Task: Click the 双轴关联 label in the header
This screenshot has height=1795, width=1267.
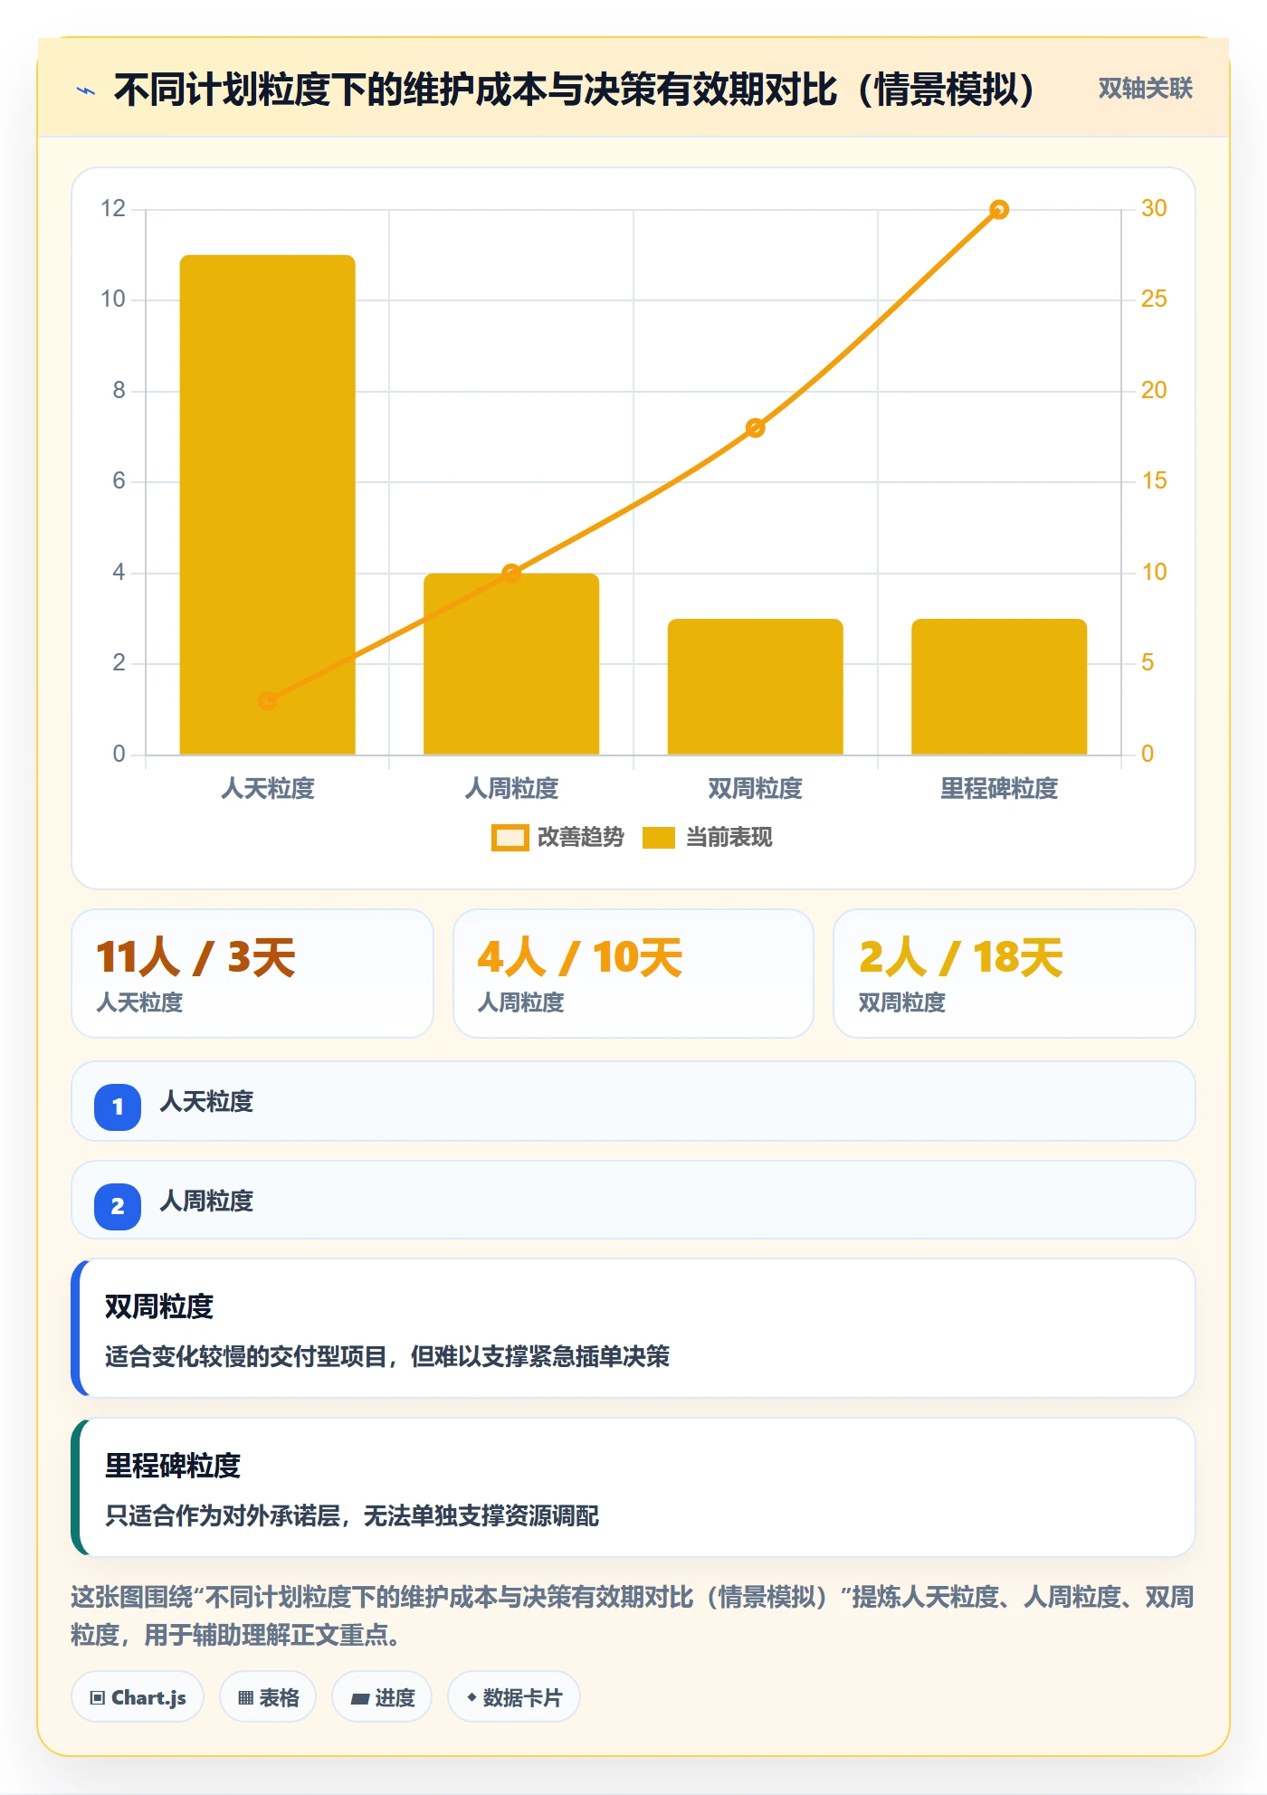Action: [1145, 89]
